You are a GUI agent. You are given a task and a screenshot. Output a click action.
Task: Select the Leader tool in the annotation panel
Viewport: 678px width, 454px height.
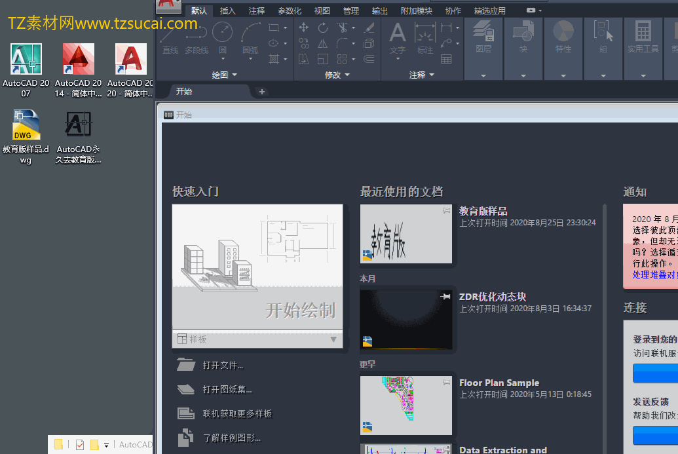(x=446, y=43)
